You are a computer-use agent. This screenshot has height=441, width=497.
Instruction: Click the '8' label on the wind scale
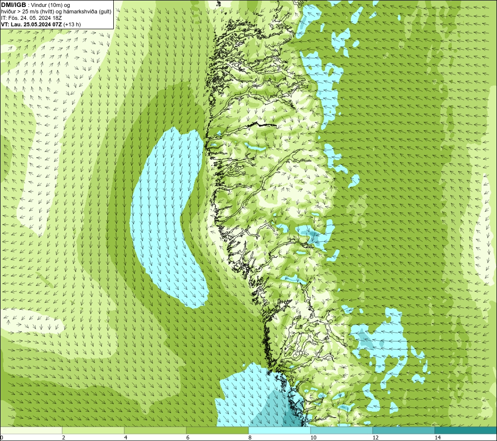(x=250, y=438)
